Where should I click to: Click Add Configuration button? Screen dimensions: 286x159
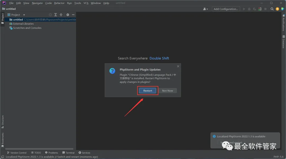tap(226, 9)
